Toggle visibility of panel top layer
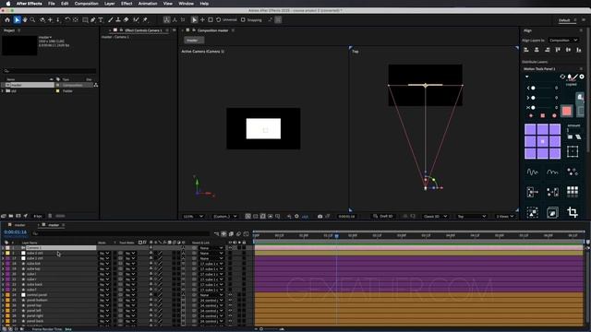Viewport: 591px width, 332px height. click(230, 305)
